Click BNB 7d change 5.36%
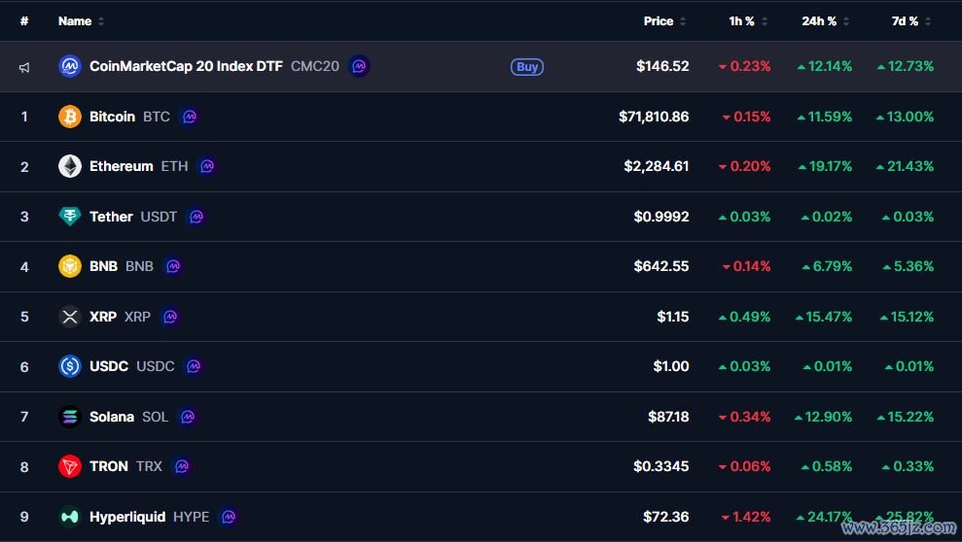Screen dimensions: 962x542 (x=909, y=266)
